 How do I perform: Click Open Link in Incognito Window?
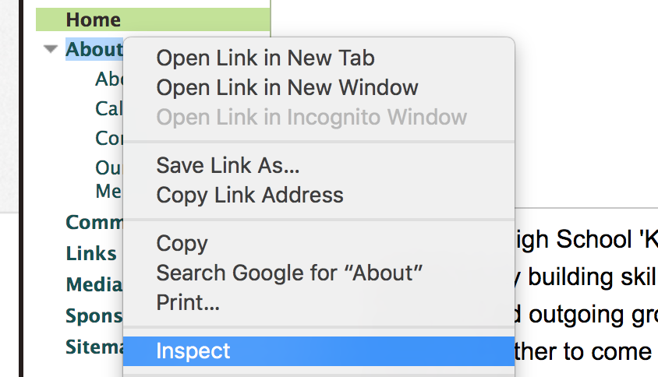click(x=311, y=117)
